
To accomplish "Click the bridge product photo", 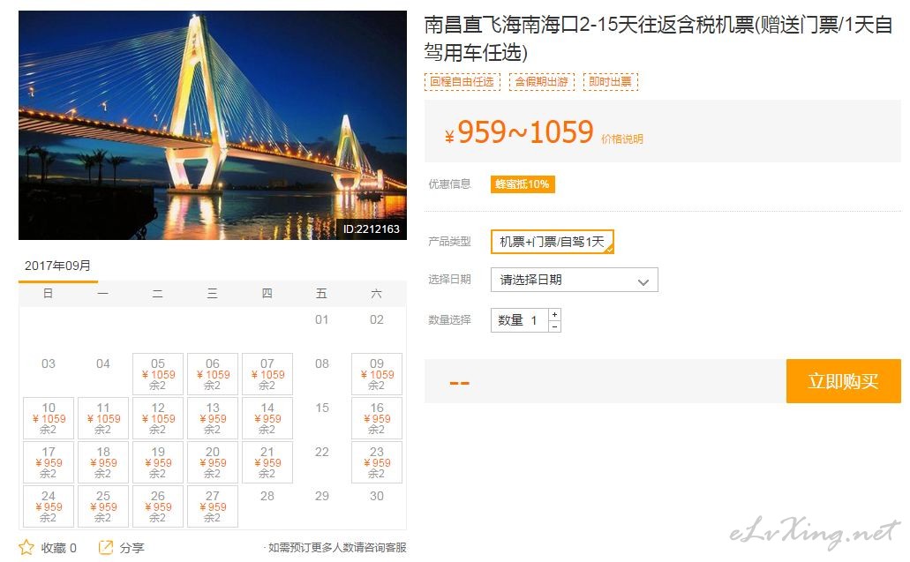I will click(x=213, y=124).
